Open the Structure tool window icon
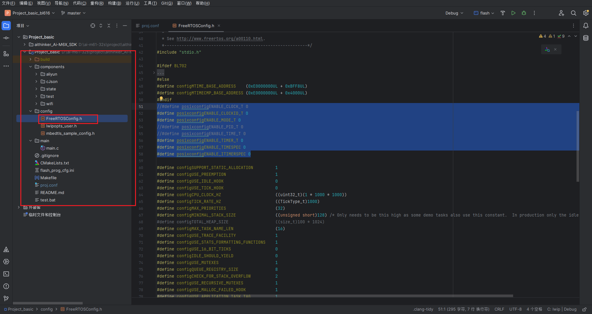Screen dimensions: 592x314 (6, 54)
